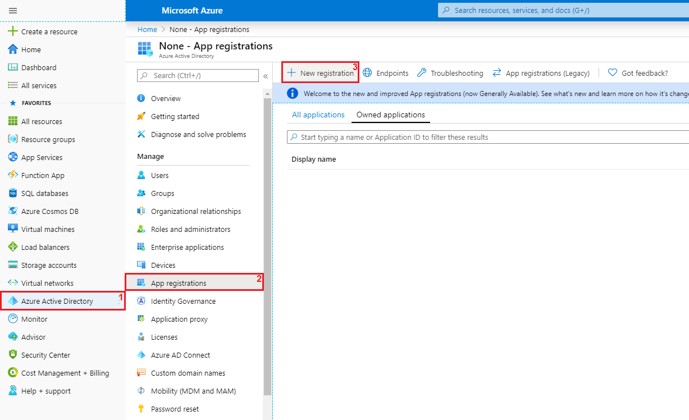Click the Home house icon in sidebar
This screenshot has width=689, height=420.
[13, 49]
